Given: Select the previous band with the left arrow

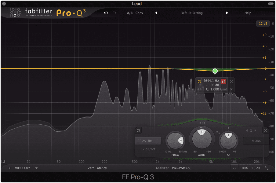Looking at the screenshot, I should 247,130.
